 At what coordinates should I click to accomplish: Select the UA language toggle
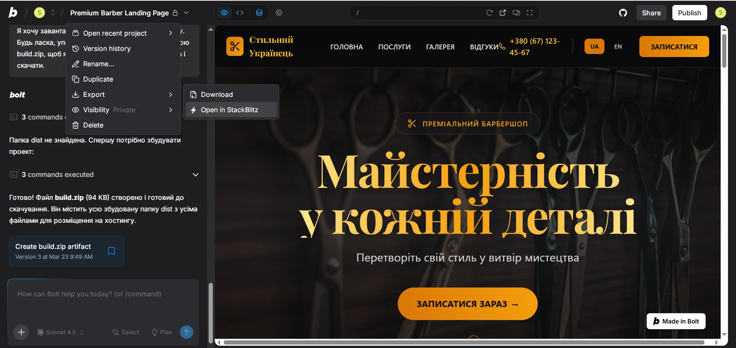pyautogui.click(x=594, y=46)
